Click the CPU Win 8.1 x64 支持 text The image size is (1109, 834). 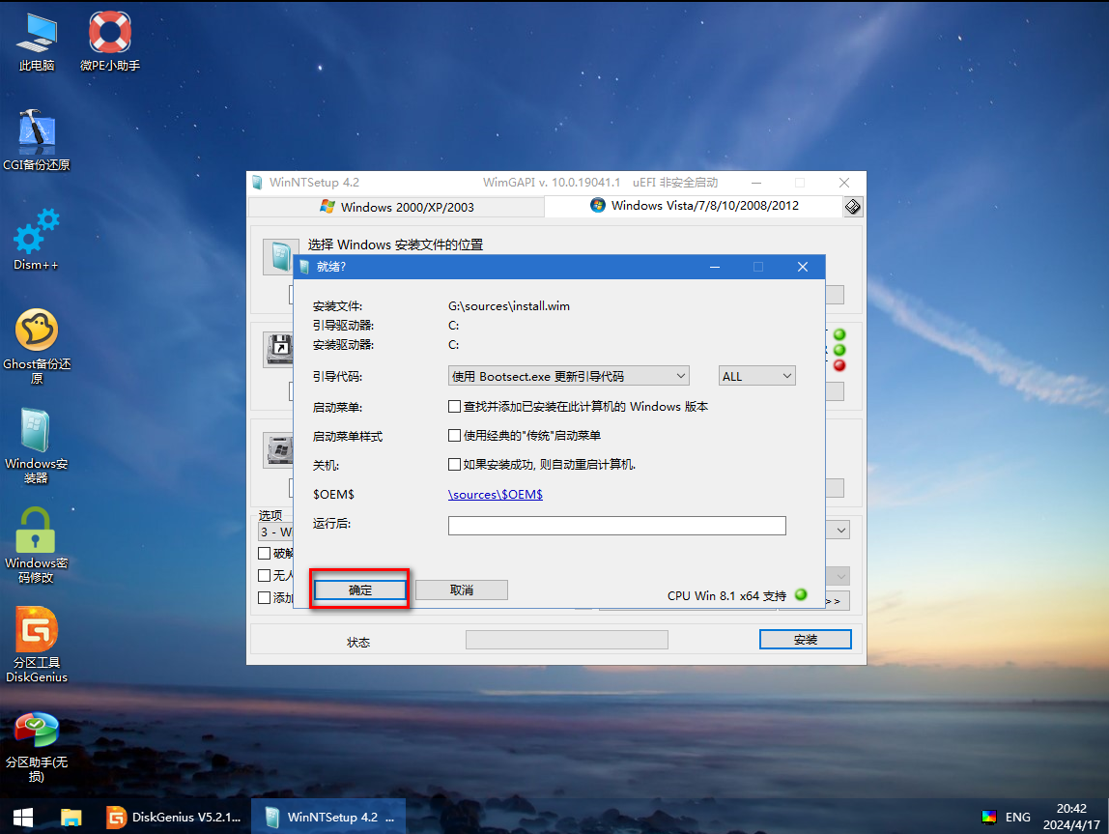[726, 595]
